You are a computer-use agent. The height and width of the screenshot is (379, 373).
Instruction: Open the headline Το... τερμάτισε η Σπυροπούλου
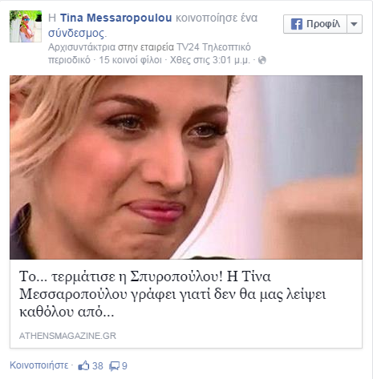(x=172, y=294)
